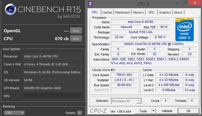
Task: Click the Threads count value in CPU-Z
Action: (192, 100)
